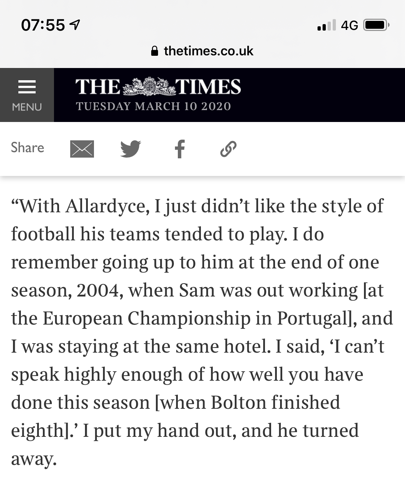Select the Tuesday March 10 2020 date

[x=153, y=106]
